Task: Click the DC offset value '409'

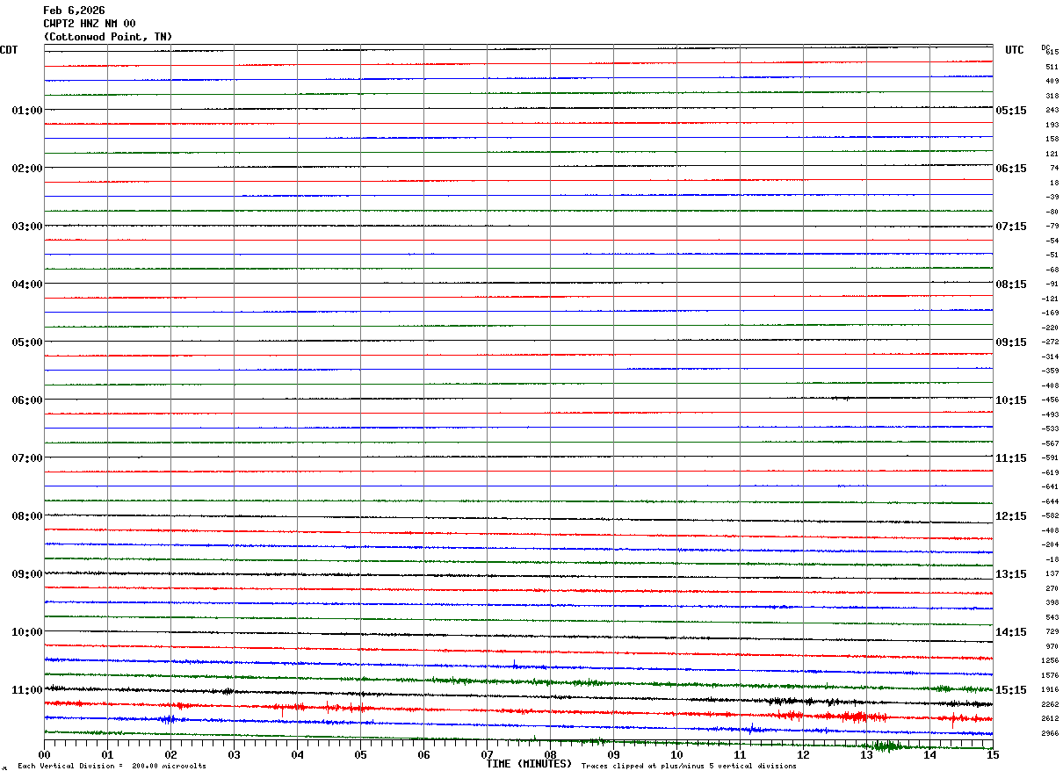Action: pos(1052,81)
